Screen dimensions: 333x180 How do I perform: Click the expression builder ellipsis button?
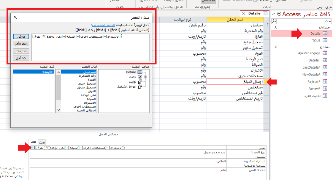[x=32, y=147]
